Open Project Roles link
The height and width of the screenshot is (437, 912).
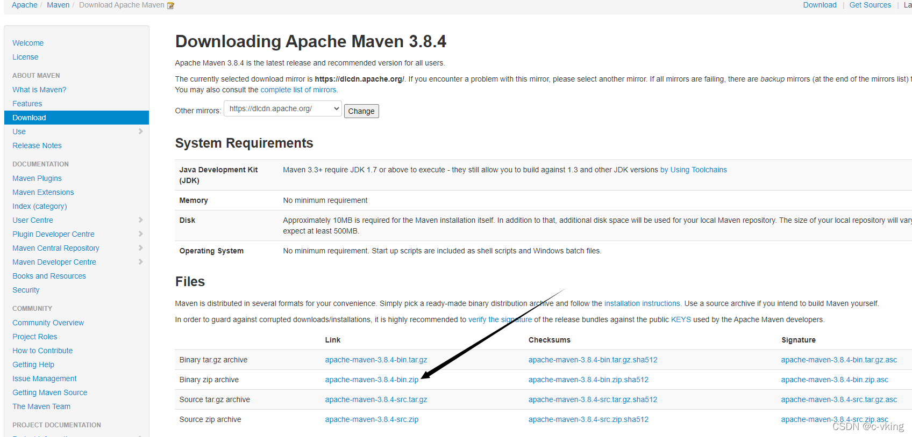tap(35, 337)
